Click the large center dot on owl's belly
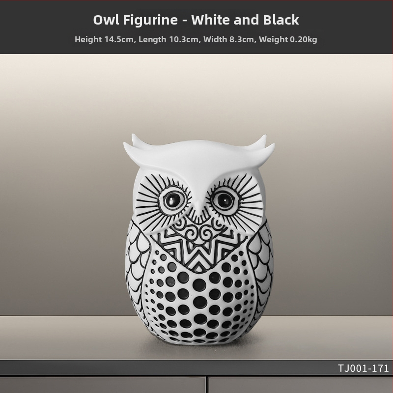This screenshot has height=393, width=393. (199, 285)
